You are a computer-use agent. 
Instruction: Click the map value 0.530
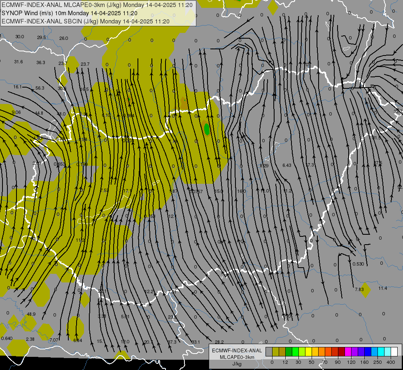point(358,264)
